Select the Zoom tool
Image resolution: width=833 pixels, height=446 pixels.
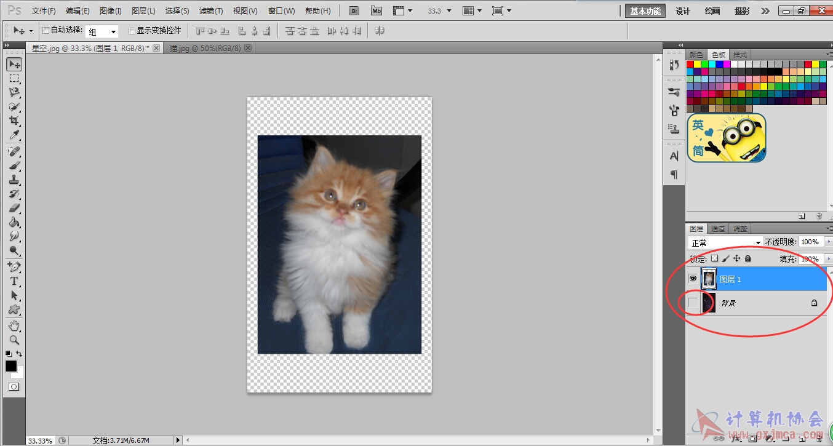[14, 340]
